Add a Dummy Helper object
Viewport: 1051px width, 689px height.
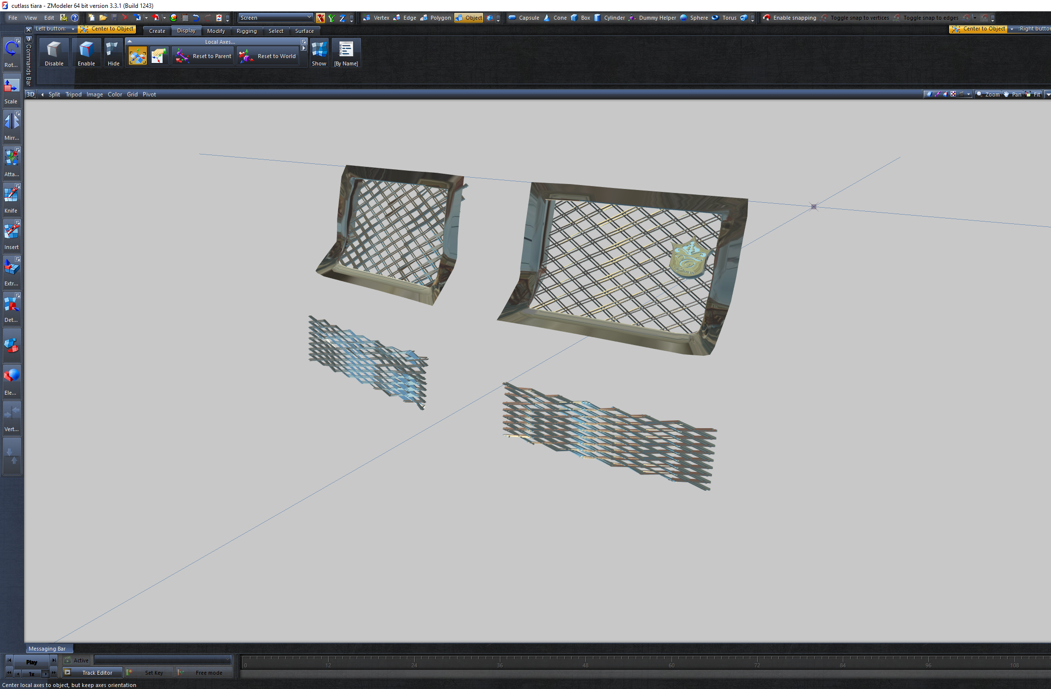pos(652,18)
